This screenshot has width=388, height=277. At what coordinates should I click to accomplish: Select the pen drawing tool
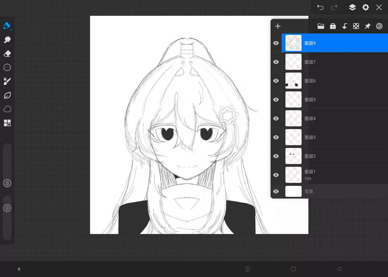(x=7, y=26)
